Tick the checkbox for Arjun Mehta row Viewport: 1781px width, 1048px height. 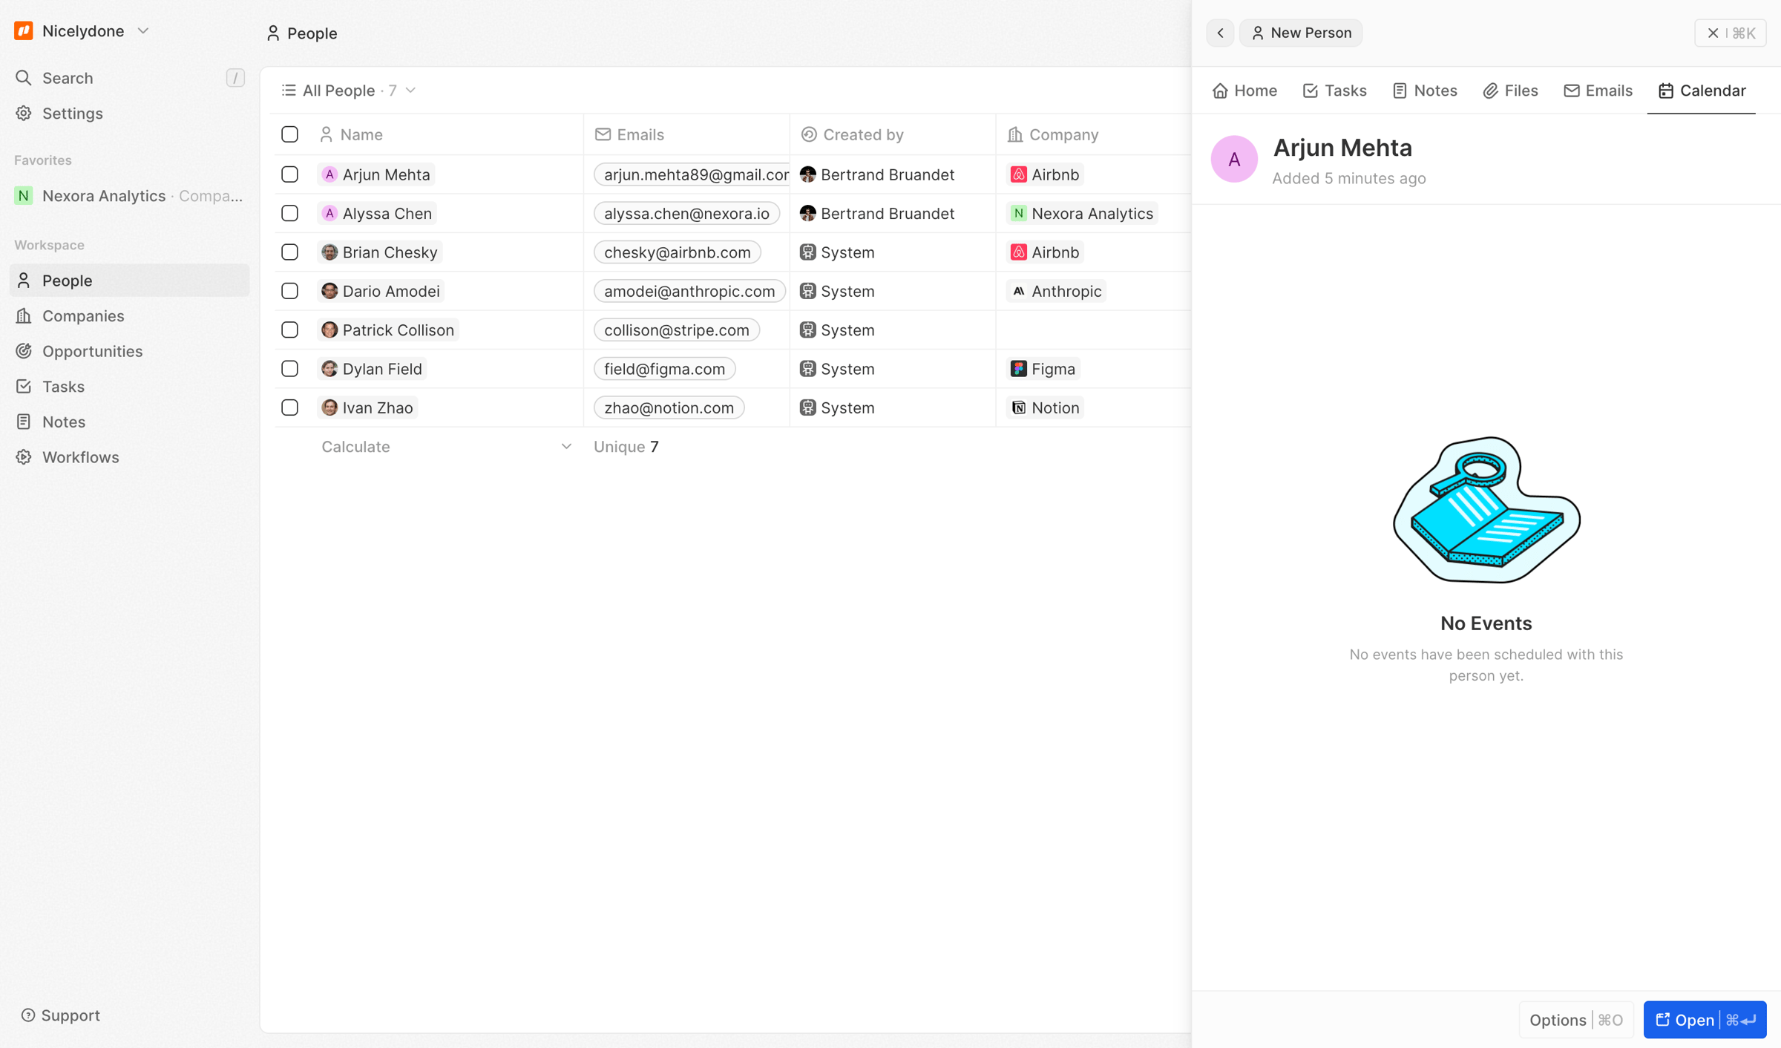click(x=289, y=174)
